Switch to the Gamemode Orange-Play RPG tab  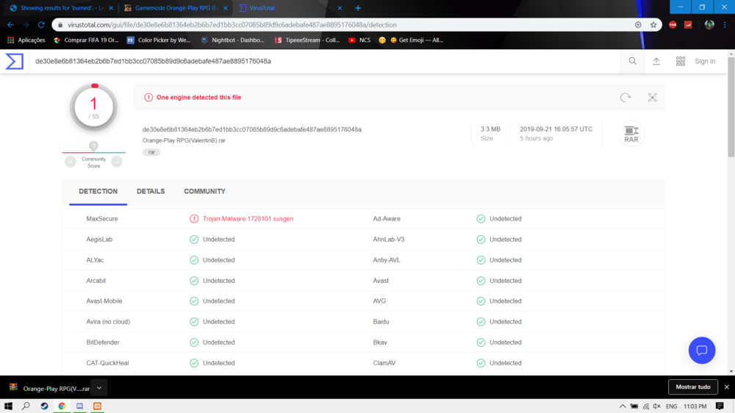click(176, 8)
